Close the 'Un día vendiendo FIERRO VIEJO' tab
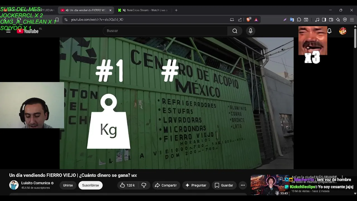 tap(110, 10)
